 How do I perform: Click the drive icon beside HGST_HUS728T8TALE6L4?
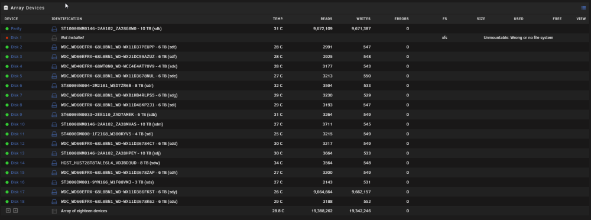click(54, 163)
